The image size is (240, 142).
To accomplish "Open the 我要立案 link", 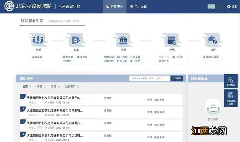I will (x=68, y=57).
